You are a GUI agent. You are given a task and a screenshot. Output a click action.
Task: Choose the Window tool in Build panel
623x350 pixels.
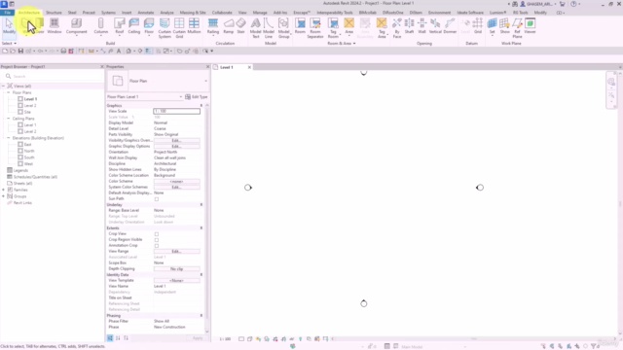click(55, 26)
